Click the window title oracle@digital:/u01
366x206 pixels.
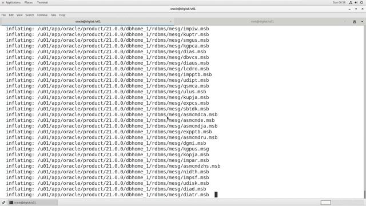(183, 9)
